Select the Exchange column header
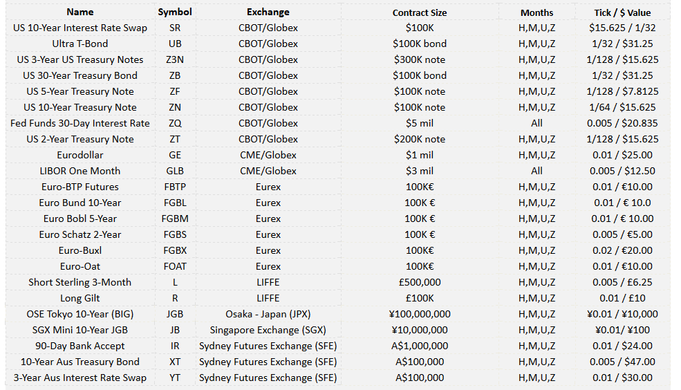The image size is (681, 390). [x=268, y=12]
